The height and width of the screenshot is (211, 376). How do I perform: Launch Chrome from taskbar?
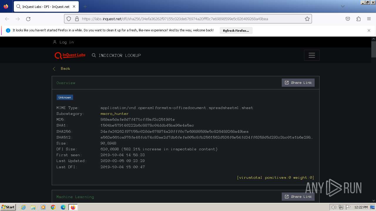[53, 207]
